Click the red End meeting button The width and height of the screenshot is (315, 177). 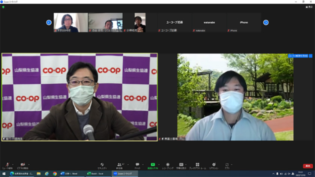pos(308,166)
